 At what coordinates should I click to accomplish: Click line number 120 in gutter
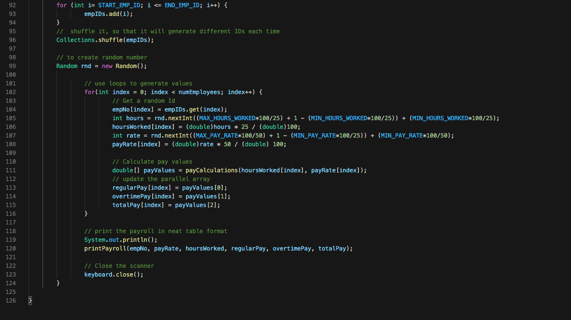(11, 249)
